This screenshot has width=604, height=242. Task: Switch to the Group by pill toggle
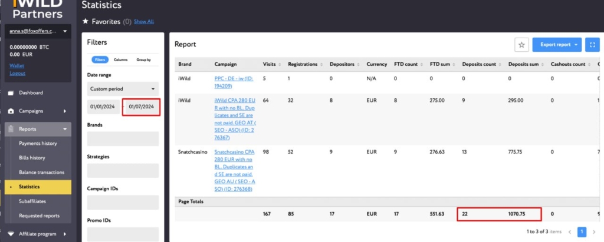point(143,59)
